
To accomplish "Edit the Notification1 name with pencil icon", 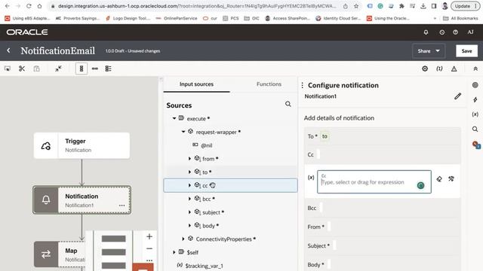I will coord(458,96).
